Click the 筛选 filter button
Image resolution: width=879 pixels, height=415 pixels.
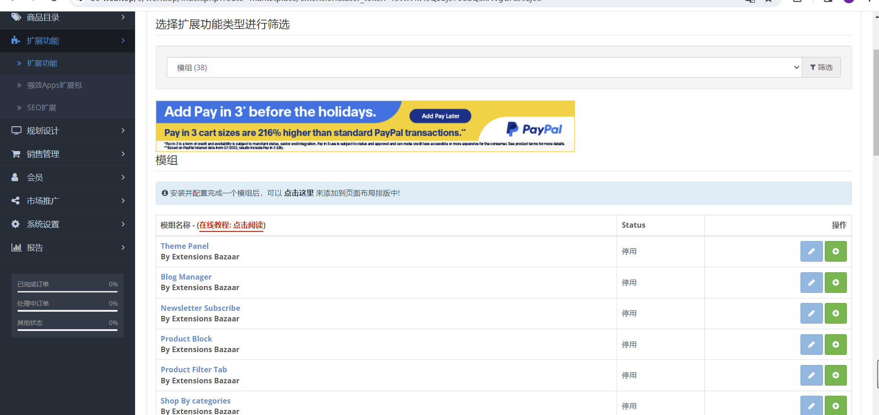pos(821,67)
